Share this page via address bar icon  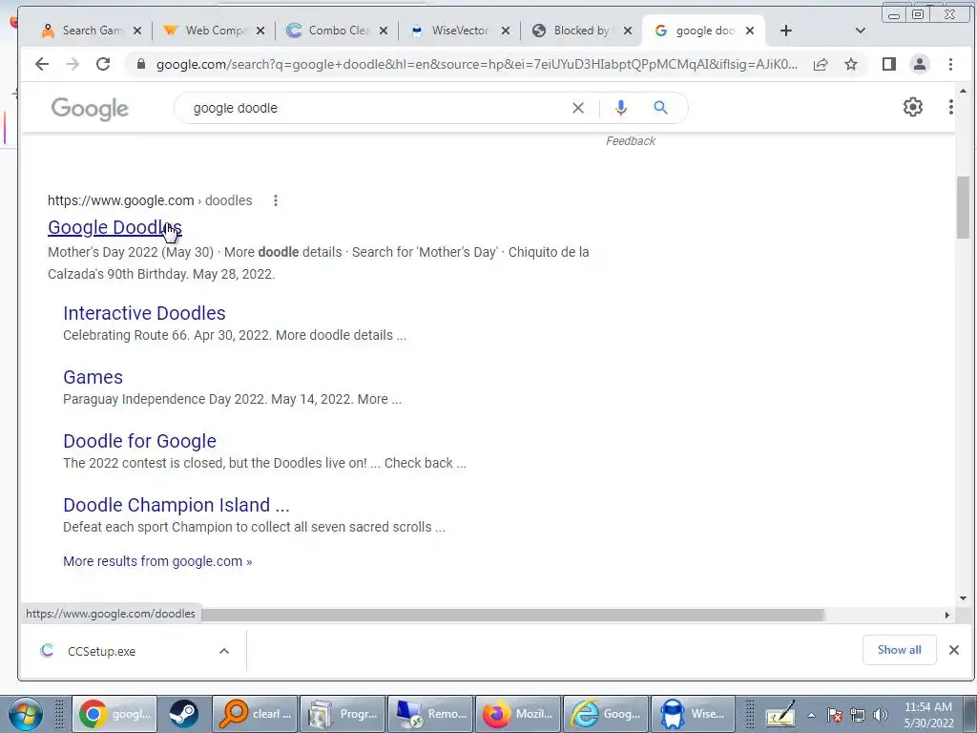point(821,64)
